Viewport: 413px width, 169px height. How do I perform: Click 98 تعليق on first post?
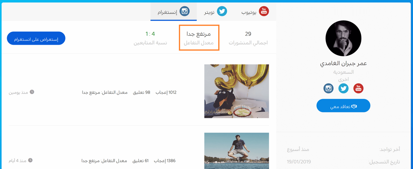142,92
